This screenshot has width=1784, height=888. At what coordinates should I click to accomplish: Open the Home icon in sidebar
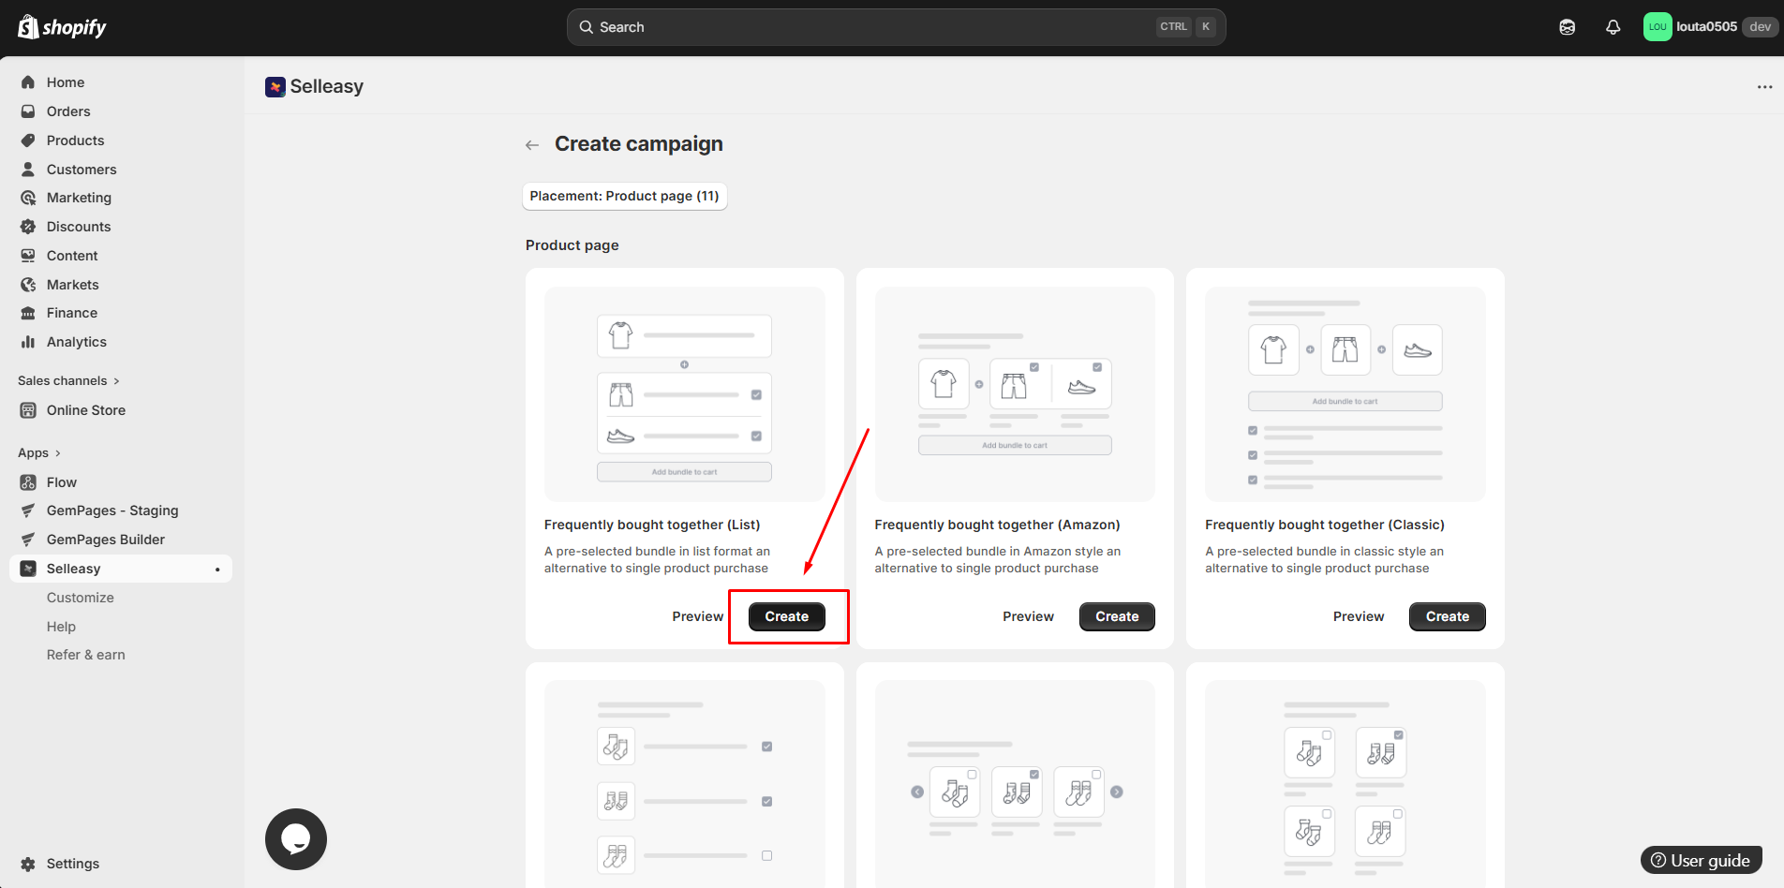coord(28,82)
